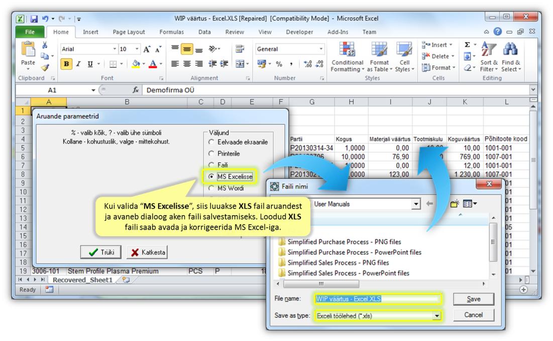Toggle Underline formatting
This screenshot has height=341, width=553.
tap(90, 64)
